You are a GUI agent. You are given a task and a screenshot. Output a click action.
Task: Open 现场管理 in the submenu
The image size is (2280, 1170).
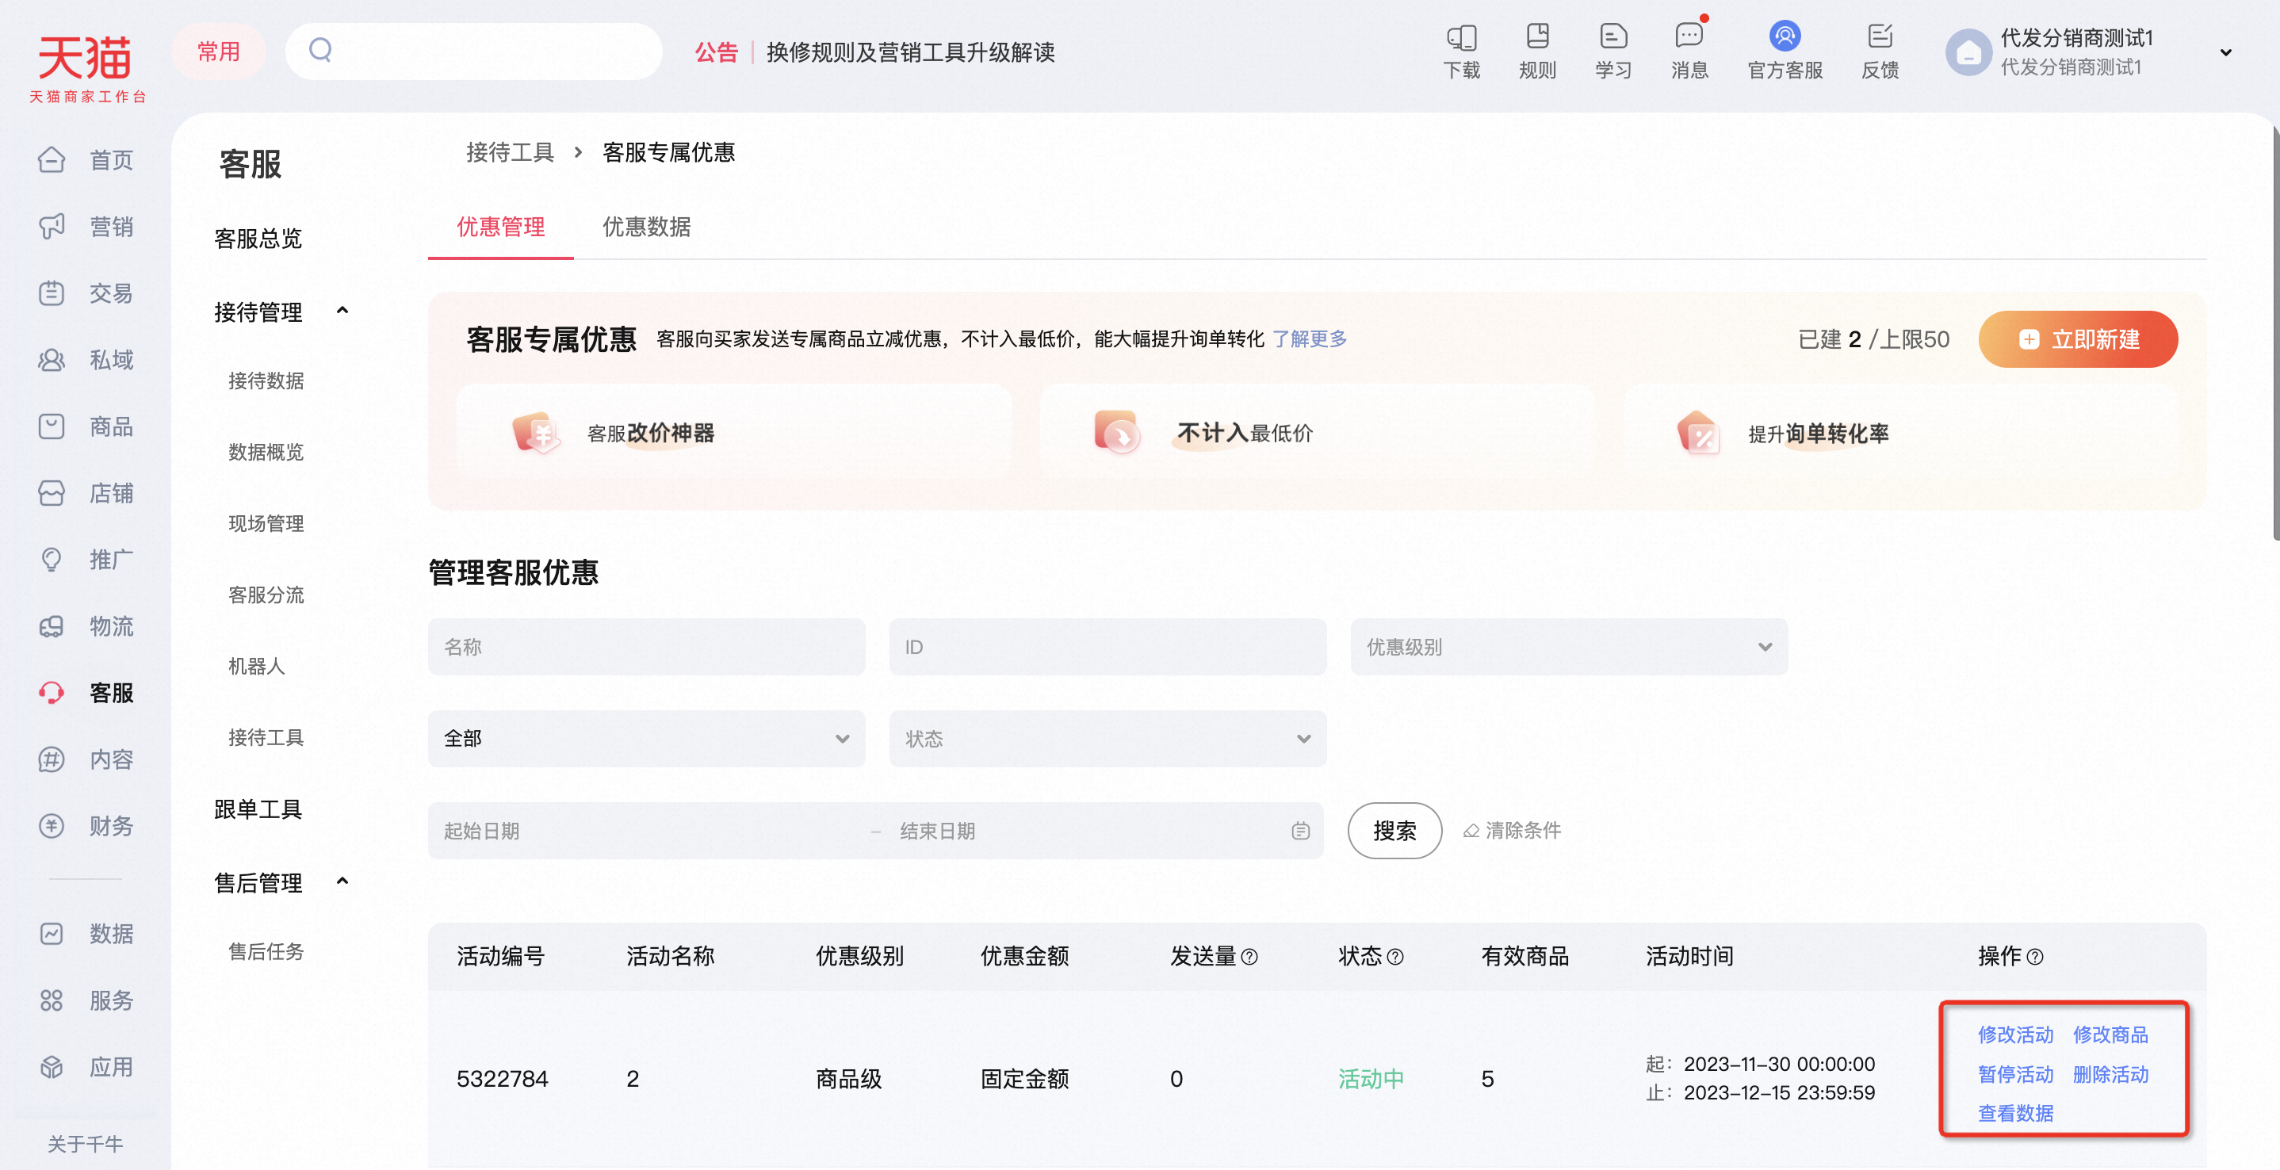pos(266,524)
